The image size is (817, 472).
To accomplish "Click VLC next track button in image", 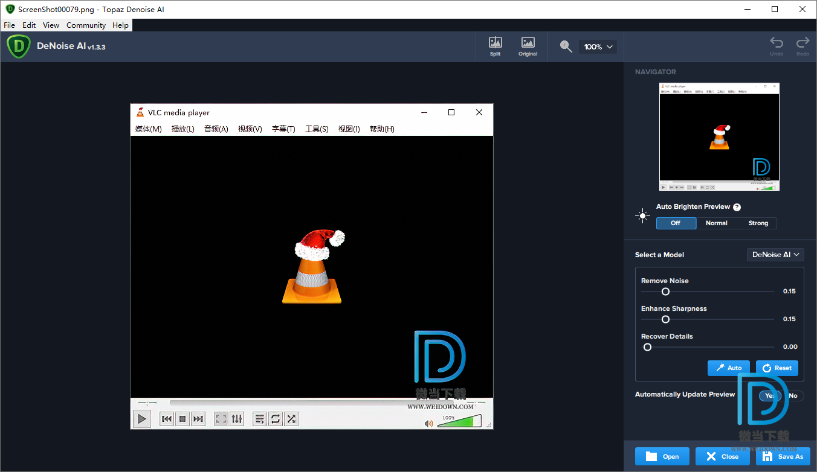I will [198, 418].
